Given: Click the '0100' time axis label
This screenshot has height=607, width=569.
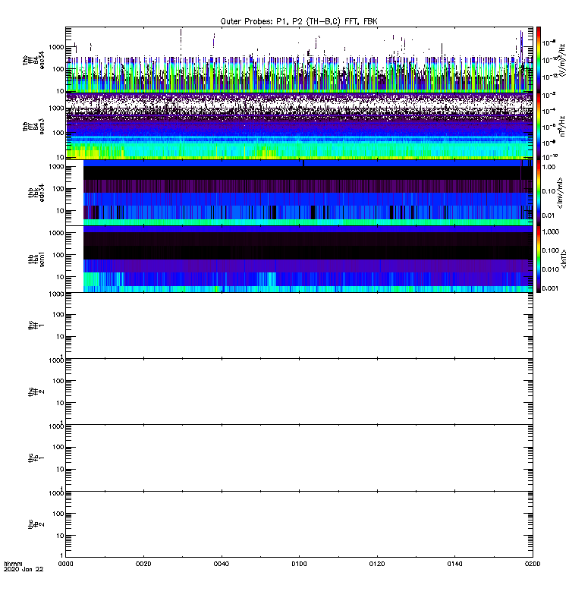Looking at the screenshot, I should (x=299, y=564).
